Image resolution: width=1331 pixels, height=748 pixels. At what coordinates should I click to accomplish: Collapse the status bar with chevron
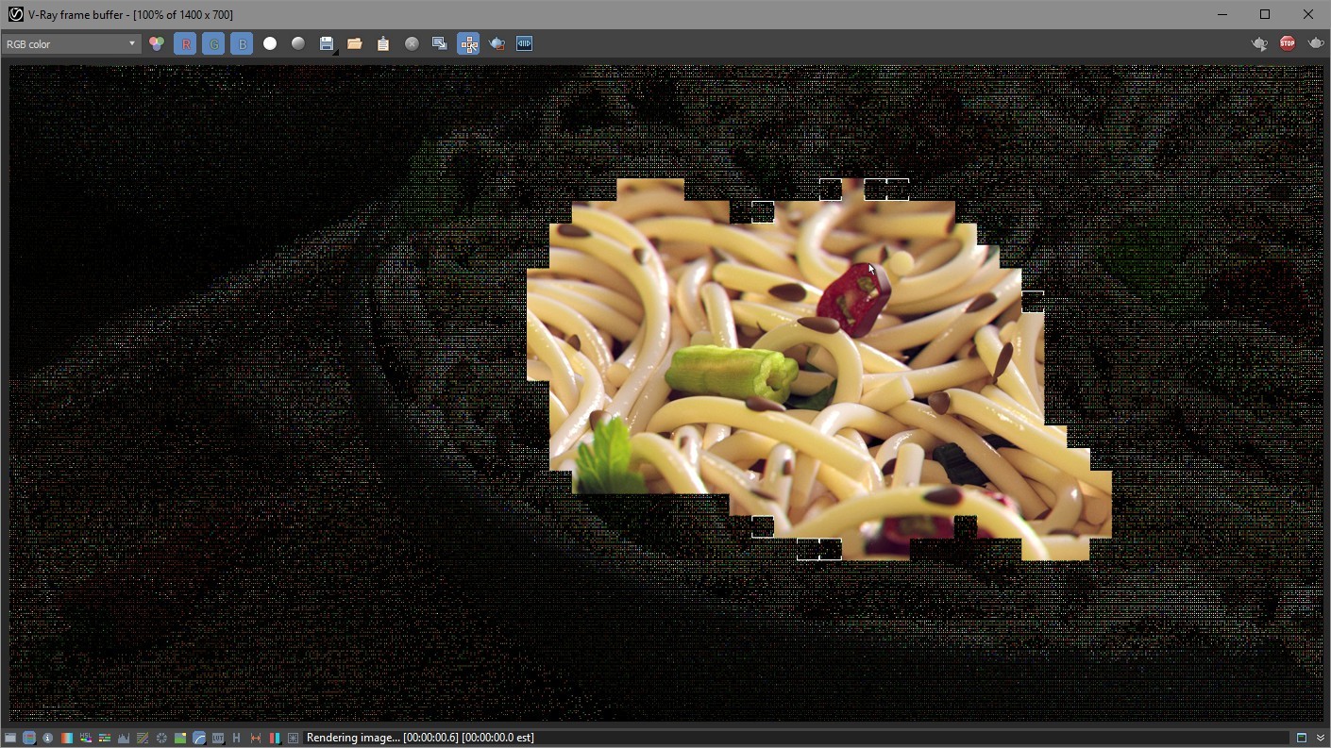[1320, 738]
